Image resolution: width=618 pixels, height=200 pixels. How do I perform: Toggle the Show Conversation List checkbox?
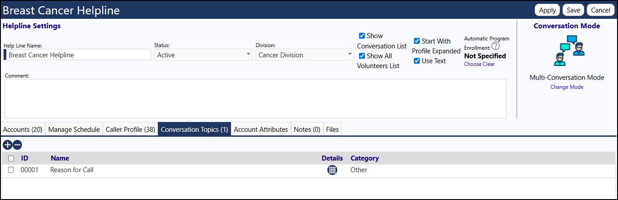pyautogui.click(x=362, y=36)
